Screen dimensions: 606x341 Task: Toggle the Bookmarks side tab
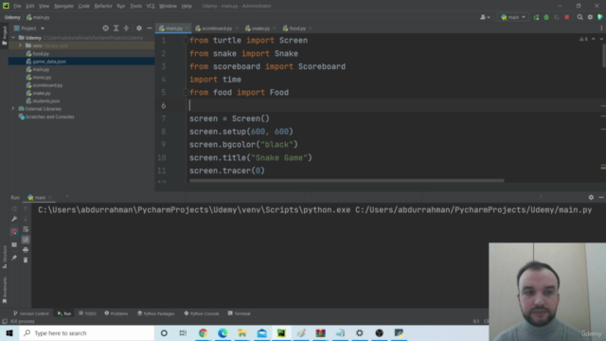coord(4,290)
